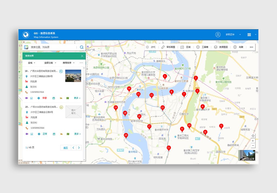This screenshot has height=193, width=277.
Task: Open 更多 link for result 20
Action: point(77,134)
